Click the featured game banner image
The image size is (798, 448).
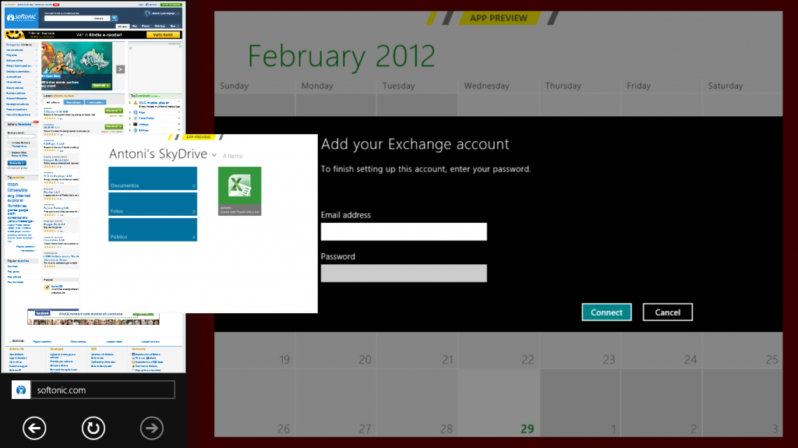tap(76, 66)
